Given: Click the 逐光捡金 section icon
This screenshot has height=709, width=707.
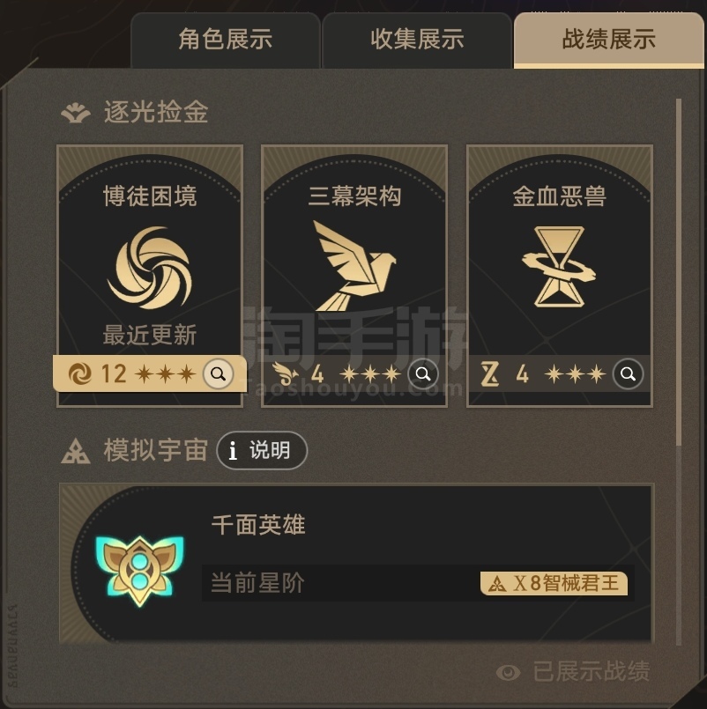Looking at the screenshot, I should (76, 113).
